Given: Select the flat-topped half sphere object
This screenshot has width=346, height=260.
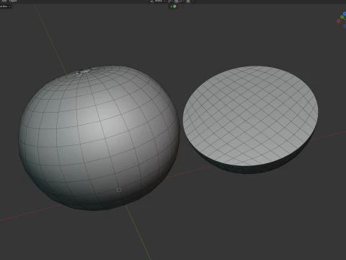Looking at the screenshot, I should (250, 119).
